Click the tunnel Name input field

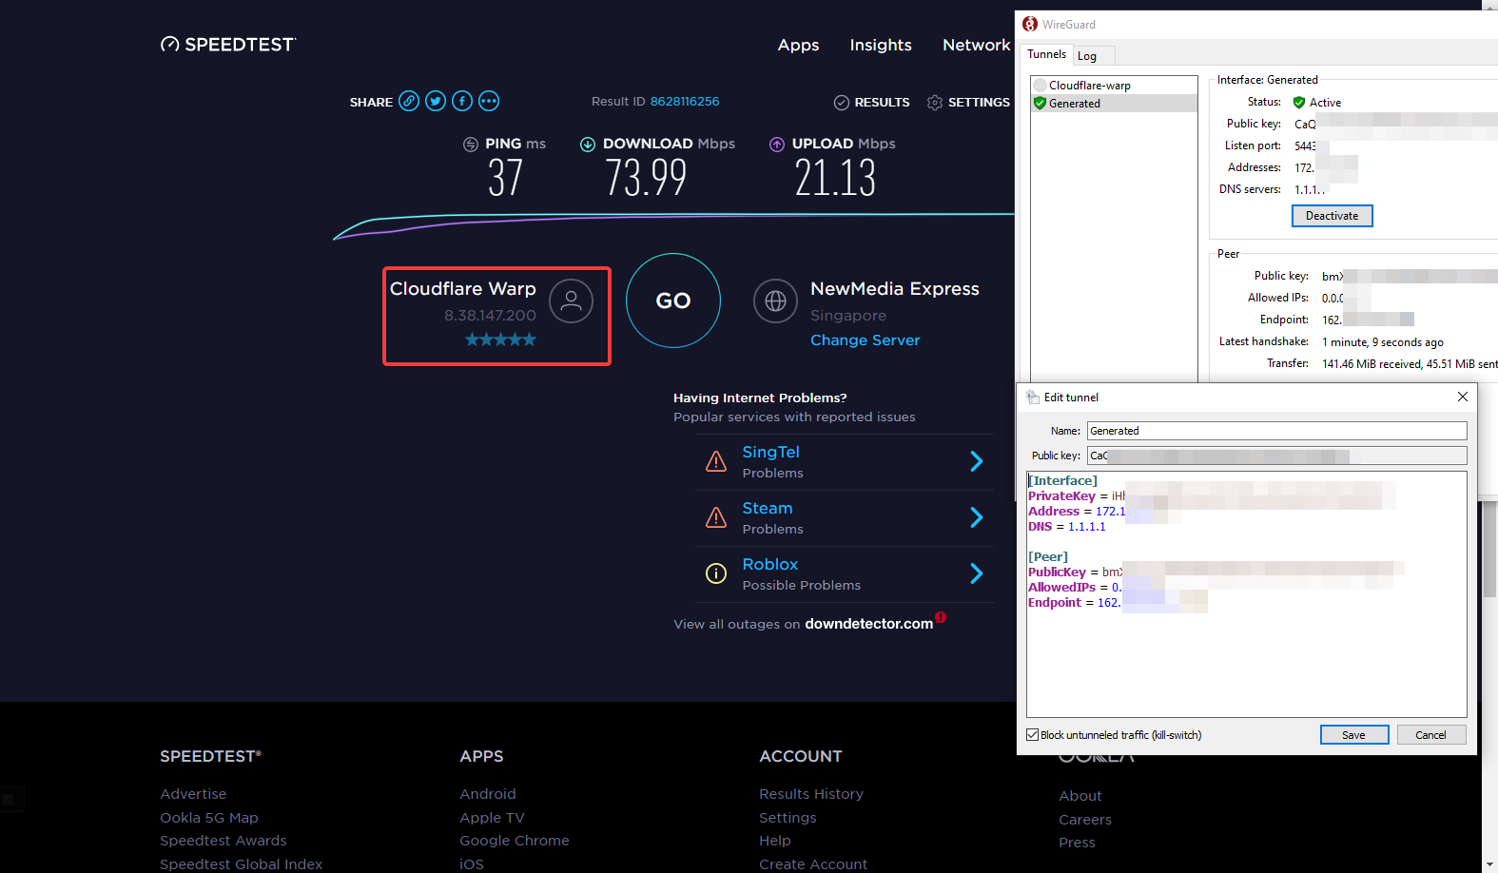pos(1276,431)
